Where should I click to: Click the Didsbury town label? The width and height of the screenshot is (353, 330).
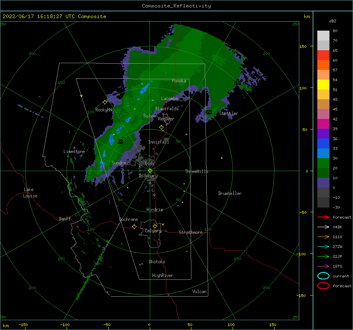148,176
